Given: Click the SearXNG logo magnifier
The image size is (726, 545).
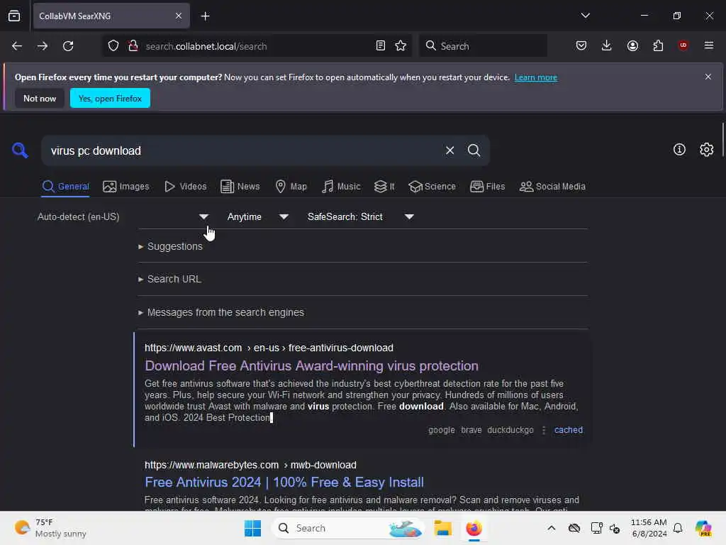Looking at the screenshot, I should (20, 150).
